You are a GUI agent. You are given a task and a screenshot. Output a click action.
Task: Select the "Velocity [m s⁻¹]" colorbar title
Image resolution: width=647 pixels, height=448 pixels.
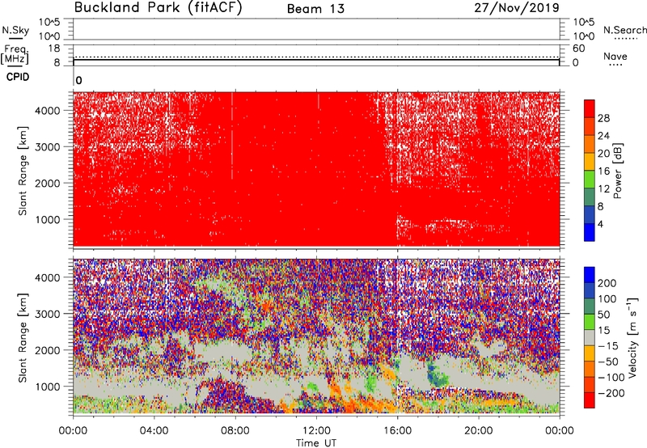(x=633, y=337)
